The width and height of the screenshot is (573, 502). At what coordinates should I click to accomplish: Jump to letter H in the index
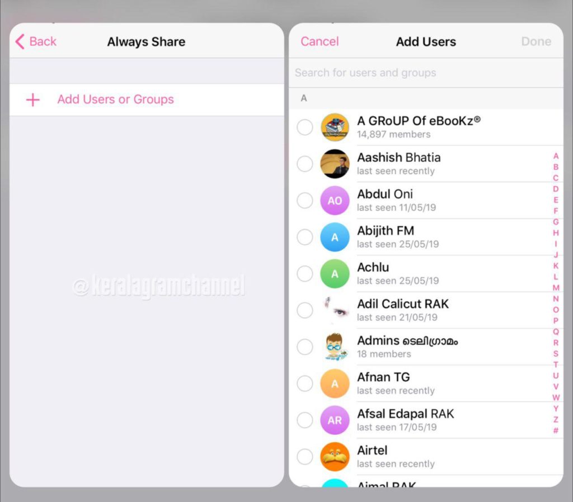point(556,233)
